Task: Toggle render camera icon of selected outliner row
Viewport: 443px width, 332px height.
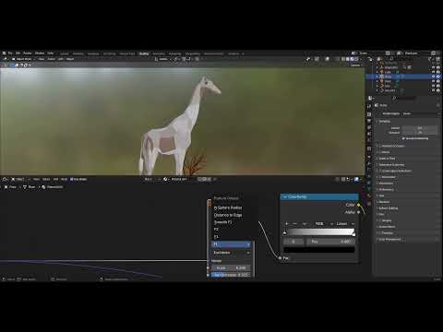Action: pyautogui.click(x=438, y=77)
